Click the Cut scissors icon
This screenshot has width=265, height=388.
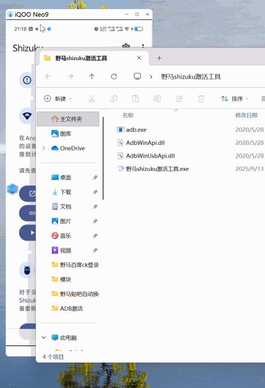(92, 99)
